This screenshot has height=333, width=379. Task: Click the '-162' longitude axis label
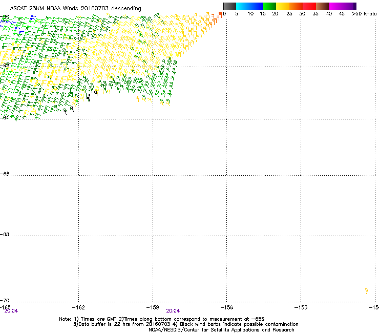pos(78,307)
